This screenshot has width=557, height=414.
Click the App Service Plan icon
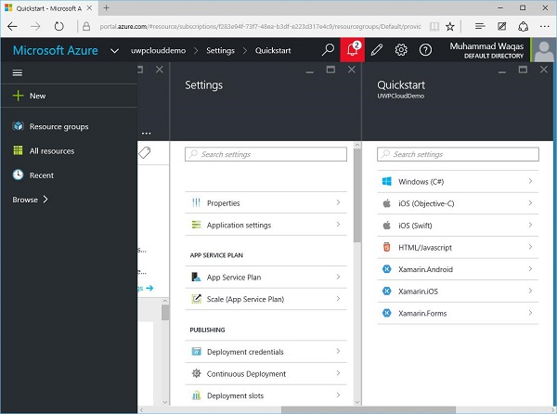click(196, 277)
